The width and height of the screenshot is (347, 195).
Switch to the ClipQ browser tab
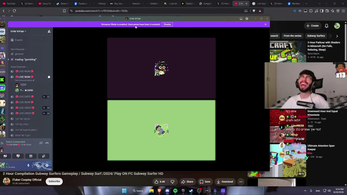click(188, 4)
